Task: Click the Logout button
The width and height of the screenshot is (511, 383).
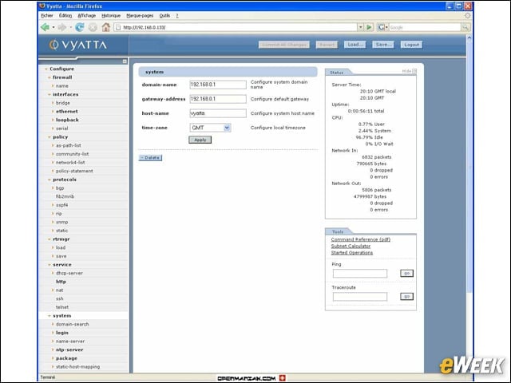Action: pos(411,45)
